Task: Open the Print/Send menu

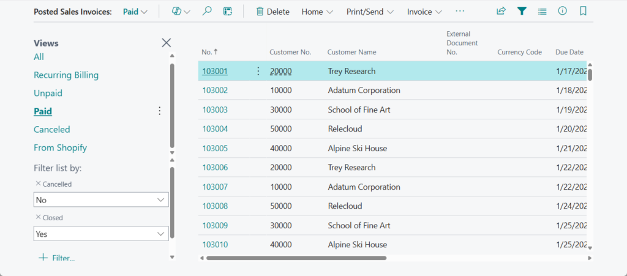Action: pyautogui.click(x=370, y=12)
